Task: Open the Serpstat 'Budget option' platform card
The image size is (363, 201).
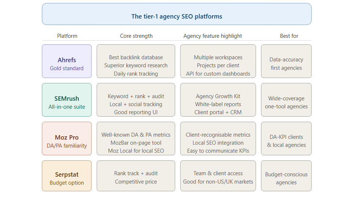Action: coord(67,176)
